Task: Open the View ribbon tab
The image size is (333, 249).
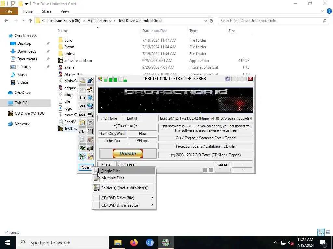Action: point(65,11)
